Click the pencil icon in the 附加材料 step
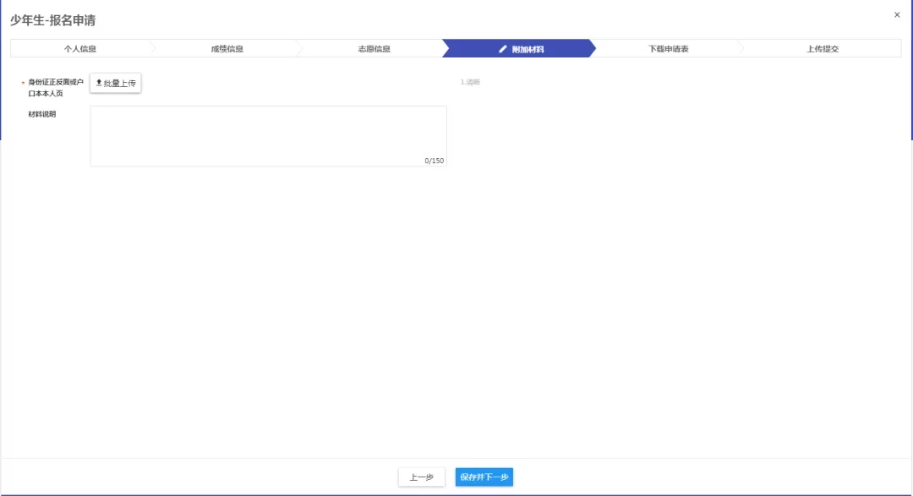913x496 pixels. pyautogui.click(x=503, y=49)
